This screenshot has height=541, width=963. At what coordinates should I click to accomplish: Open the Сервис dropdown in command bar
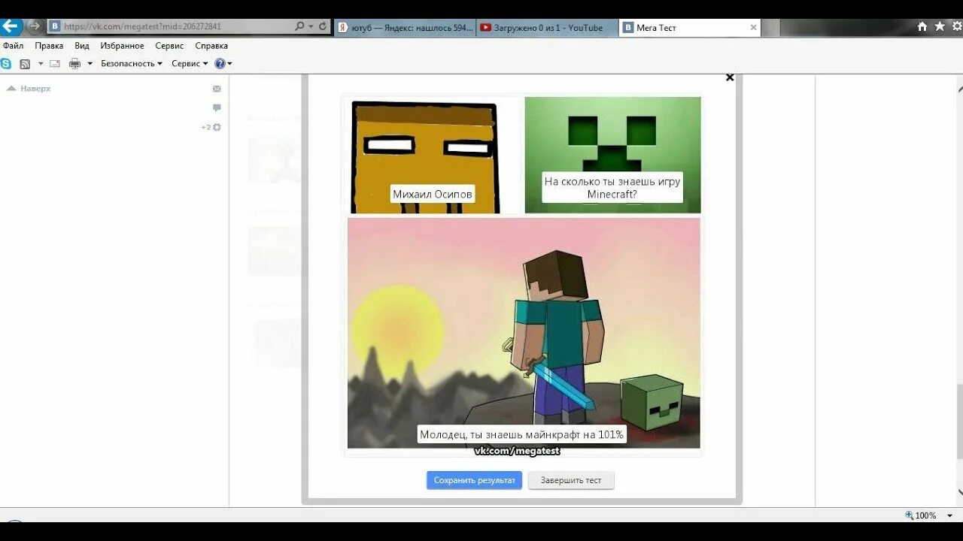(190, 64)
